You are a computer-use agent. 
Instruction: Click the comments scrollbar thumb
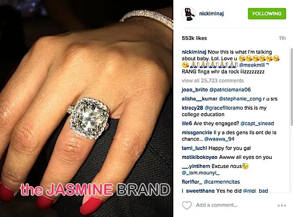[292, 87]
